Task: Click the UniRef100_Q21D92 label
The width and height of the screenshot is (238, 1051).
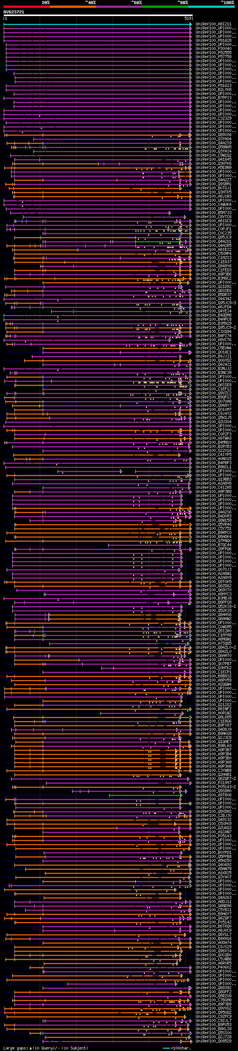Action: click(x=213, y=286)
